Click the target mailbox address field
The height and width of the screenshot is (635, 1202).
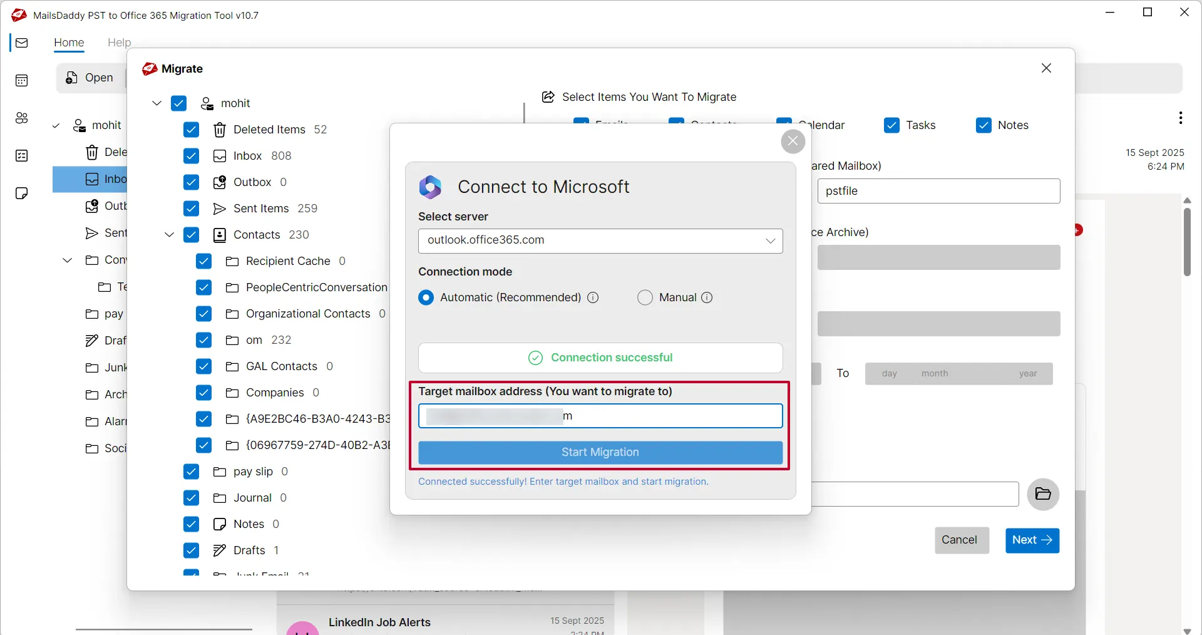click(x=600, y=416)
